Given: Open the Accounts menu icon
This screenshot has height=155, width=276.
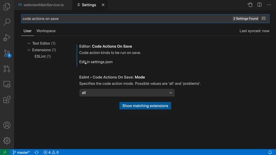Looking at the screenshot, I should (7, 125).
